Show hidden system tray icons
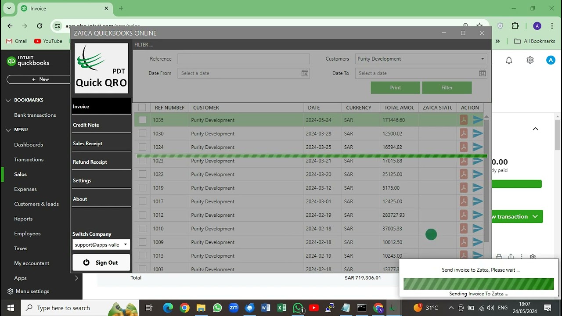The height and width of the screenshot is (316, 562). pyautogui.click(x=451, y=308)
